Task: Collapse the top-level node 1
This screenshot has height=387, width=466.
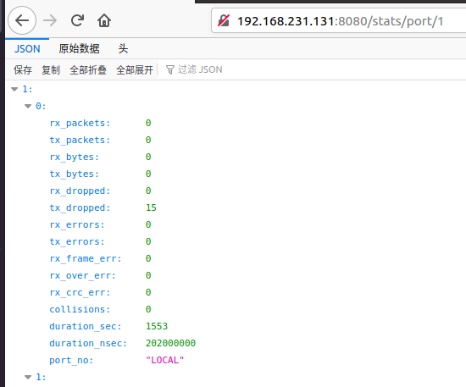Action: [x=14, y=89]
